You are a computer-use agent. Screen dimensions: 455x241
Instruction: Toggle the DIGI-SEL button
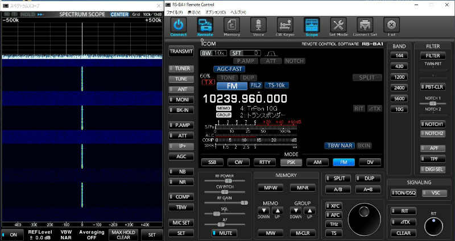pos(433,170)
